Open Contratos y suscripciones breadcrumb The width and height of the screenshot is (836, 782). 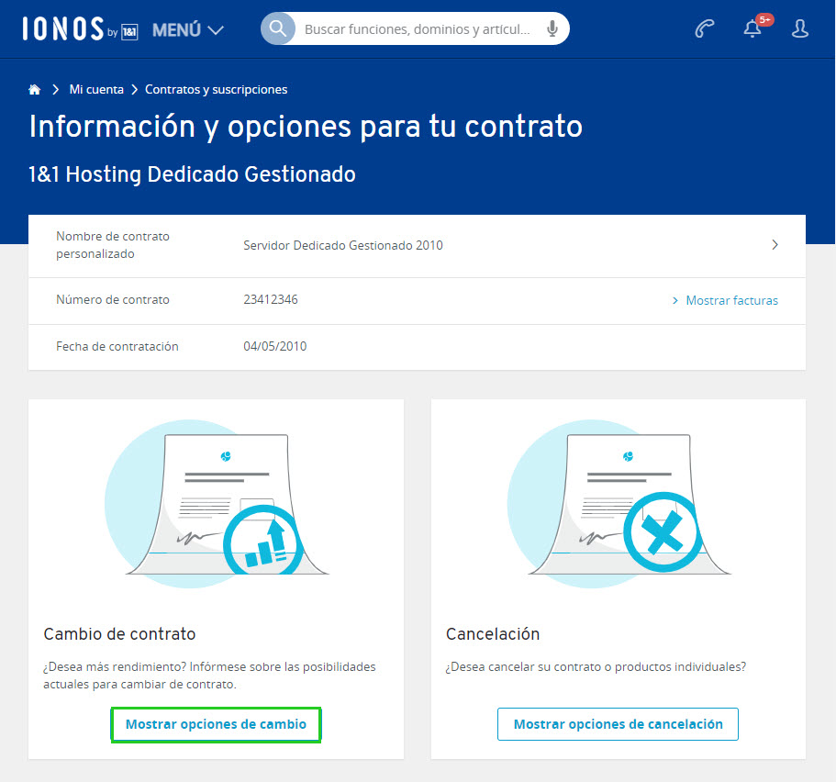(216, 90)
